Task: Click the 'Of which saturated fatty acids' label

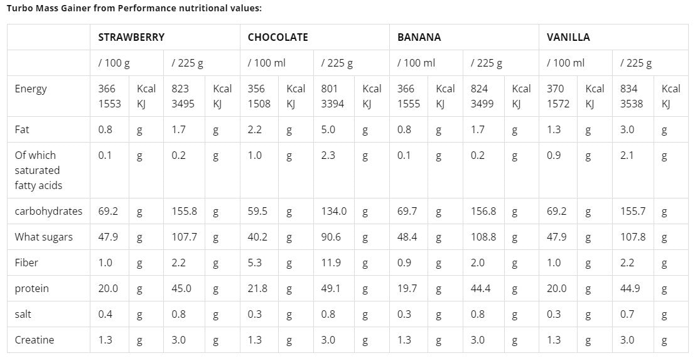Action: (38, 170)
